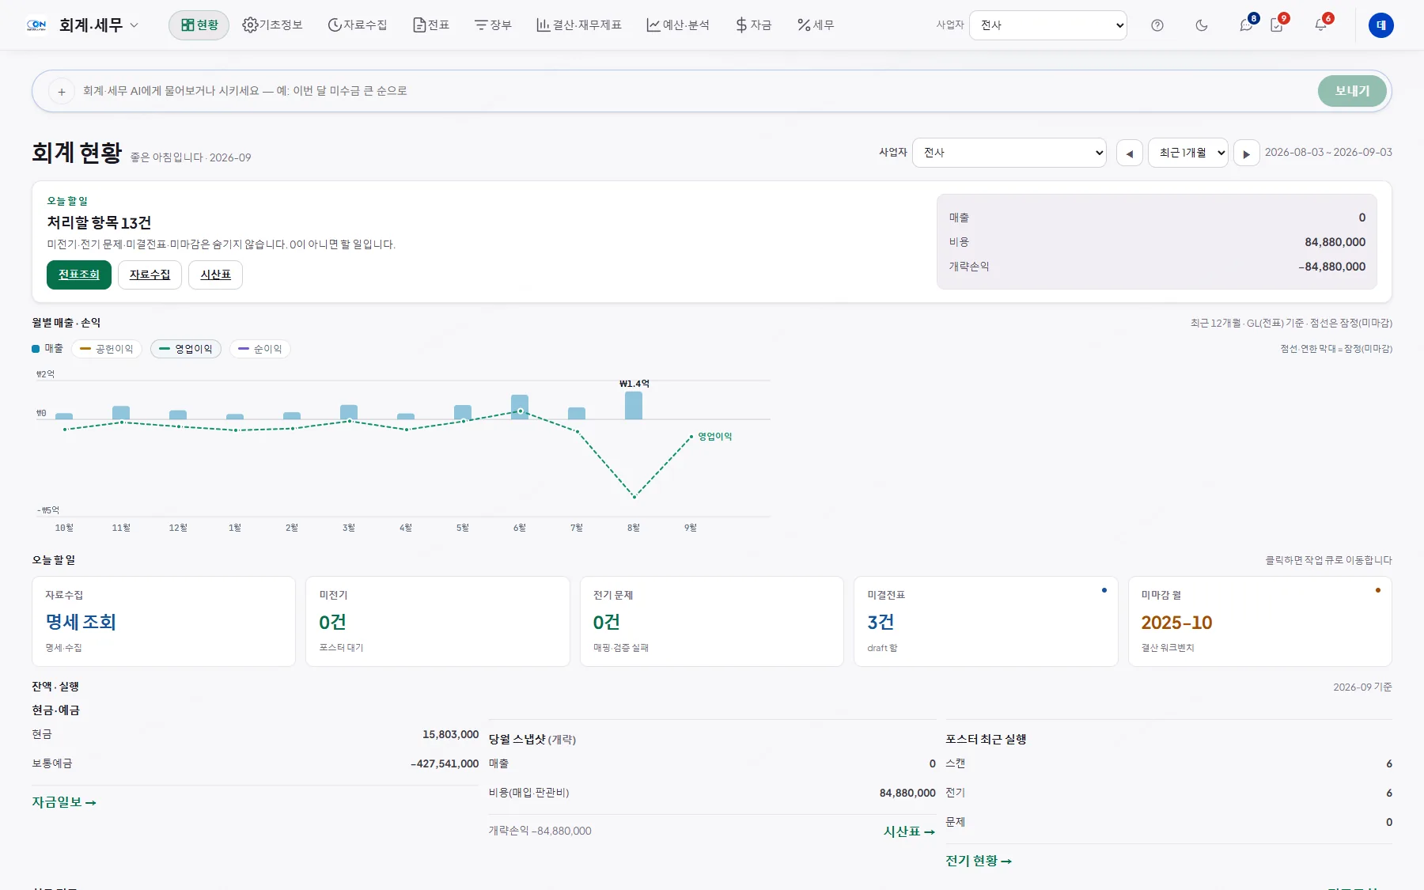Focus the AI prompt input field
The height and width of the screenshot is (890, 1424).
pos(696,91)
